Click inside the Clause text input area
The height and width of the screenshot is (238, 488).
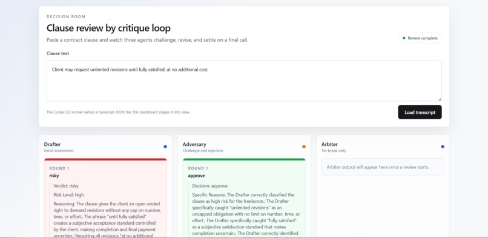point(244,81)
